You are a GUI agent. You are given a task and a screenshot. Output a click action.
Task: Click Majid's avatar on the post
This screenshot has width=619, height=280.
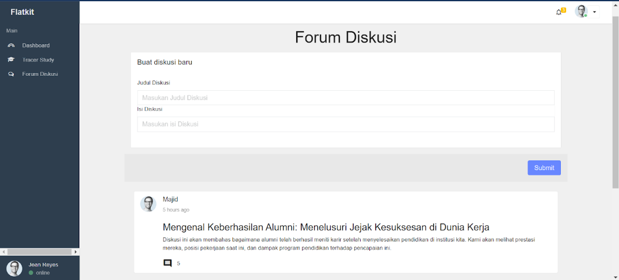pyautogui.click(x=148, y=204)
